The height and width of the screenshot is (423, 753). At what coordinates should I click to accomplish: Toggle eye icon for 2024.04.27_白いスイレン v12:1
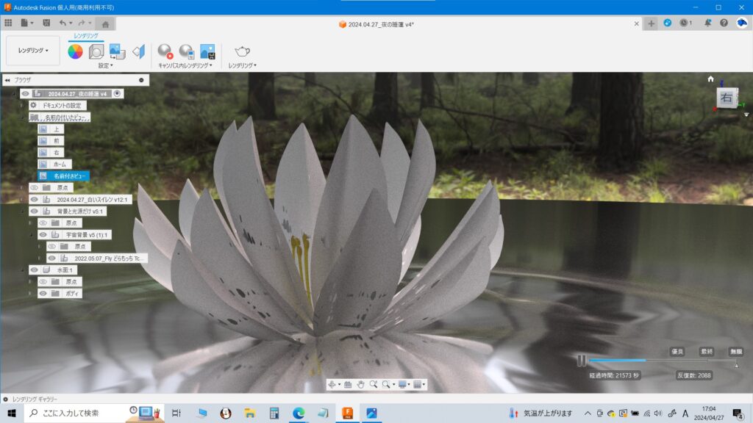tap(34, 199)
